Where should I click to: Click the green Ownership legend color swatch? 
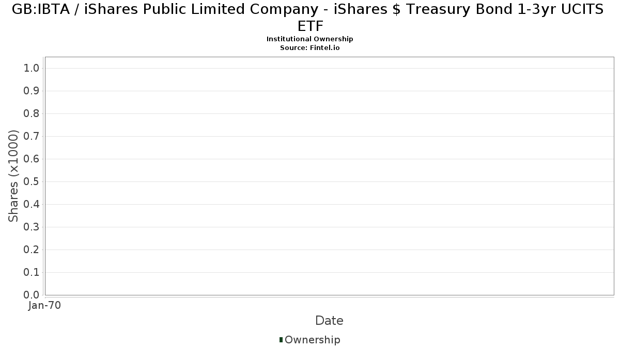pyautogui.click(x=281, y=340)
